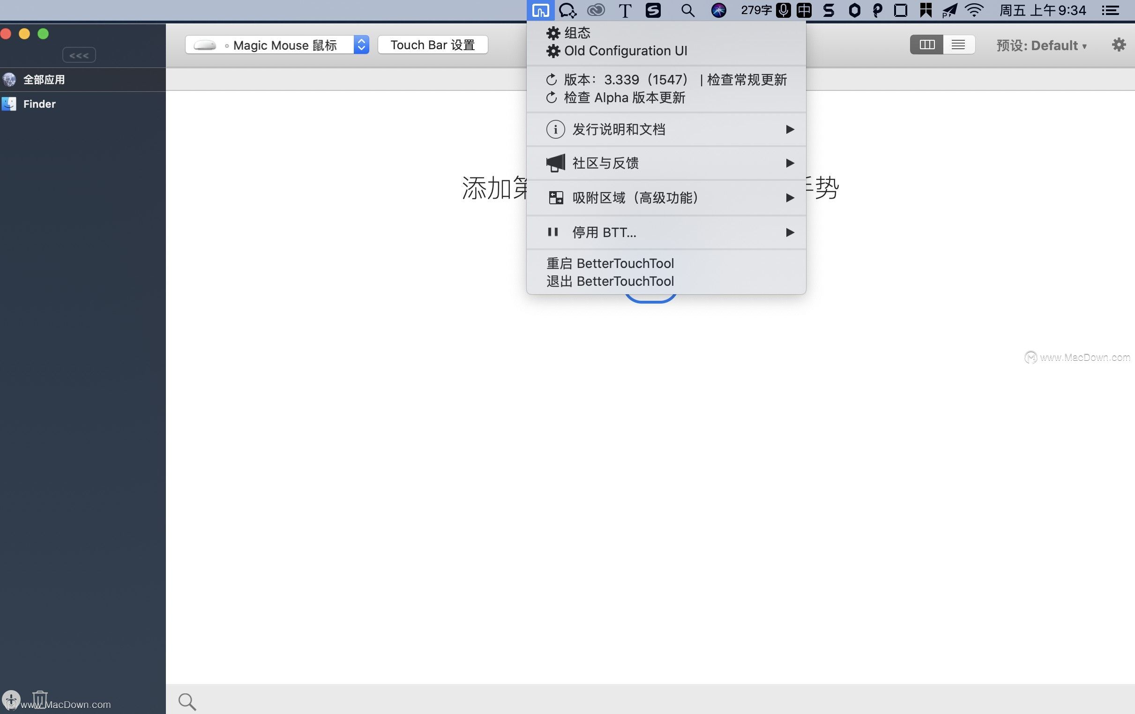The height and width of the screenshot is (714, 1135).
Task: Open the 预设: Default preset dropdown
Action: click(1042, 46)
